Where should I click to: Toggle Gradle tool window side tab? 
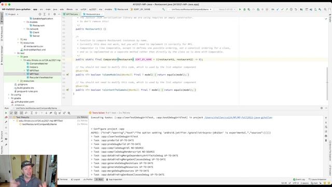[330, 19]
